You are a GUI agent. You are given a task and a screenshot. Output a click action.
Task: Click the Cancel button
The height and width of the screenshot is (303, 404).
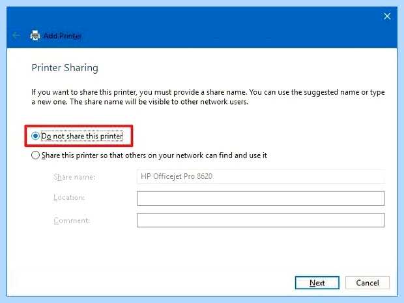368,283
